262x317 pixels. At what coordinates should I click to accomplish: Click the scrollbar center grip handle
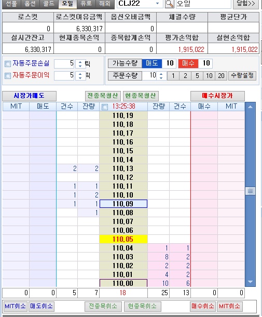coord(250,191)
